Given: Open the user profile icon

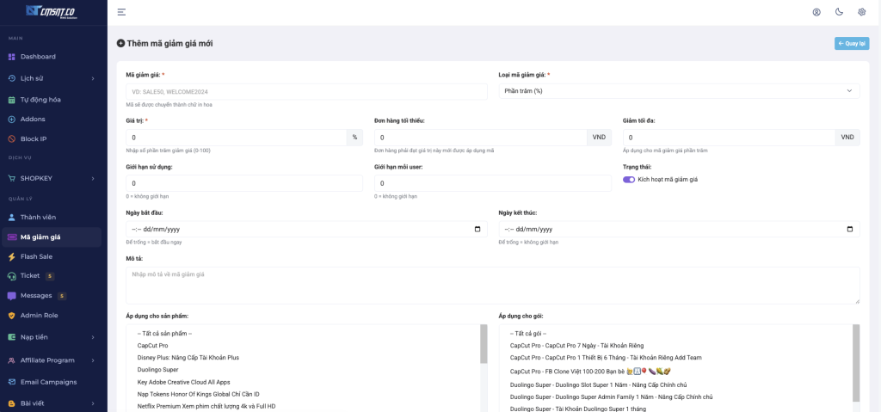Looking at the screenshot, I should [816, 12].
